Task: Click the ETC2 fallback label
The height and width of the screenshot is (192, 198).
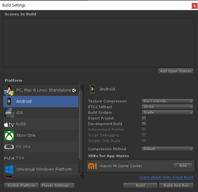Action: [x=100, y=107]
